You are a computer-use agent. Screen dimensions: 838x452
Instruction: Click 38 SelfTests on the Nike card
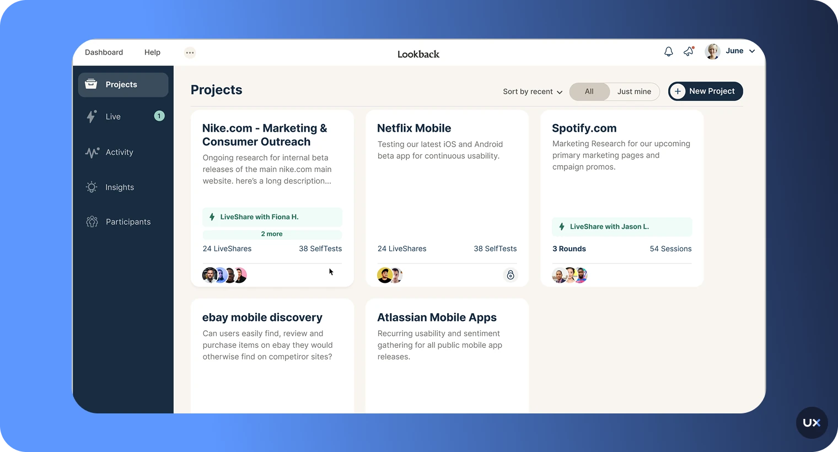pos(320,249)
